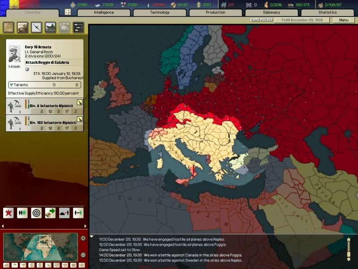Click the red star command button
Image resolution: width=358 pixels, height=269 pixels.
(9, 213)
